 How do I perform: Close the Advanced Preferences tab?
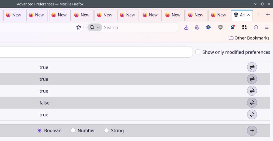click(x=248, y=15)
